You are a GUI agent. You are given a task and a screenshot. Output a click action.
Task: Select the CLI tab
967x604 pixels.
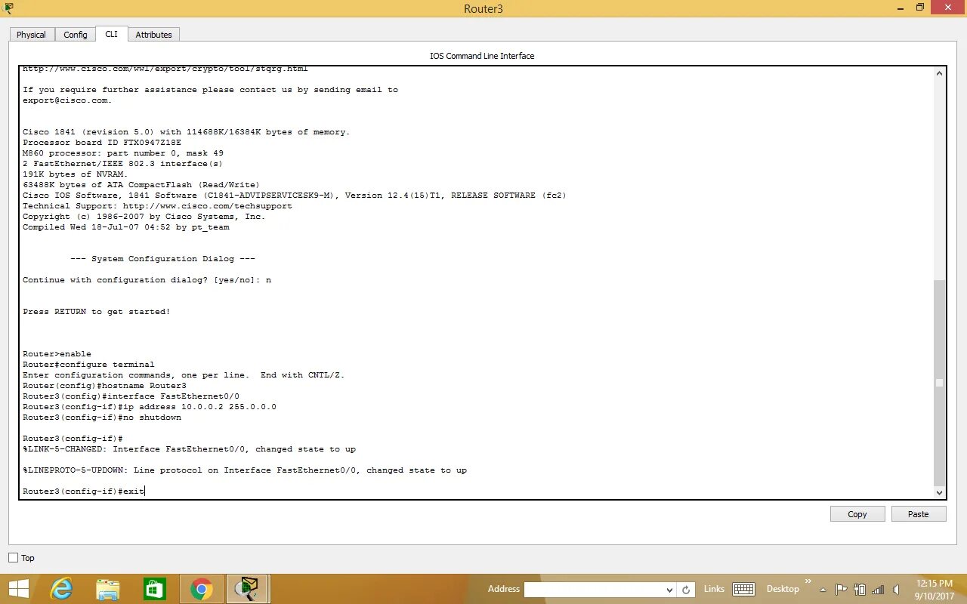[x=111, y=34]
